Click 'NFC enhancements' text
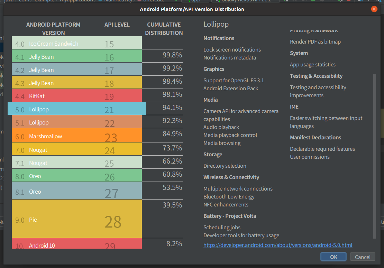 [x=226, y=205]
